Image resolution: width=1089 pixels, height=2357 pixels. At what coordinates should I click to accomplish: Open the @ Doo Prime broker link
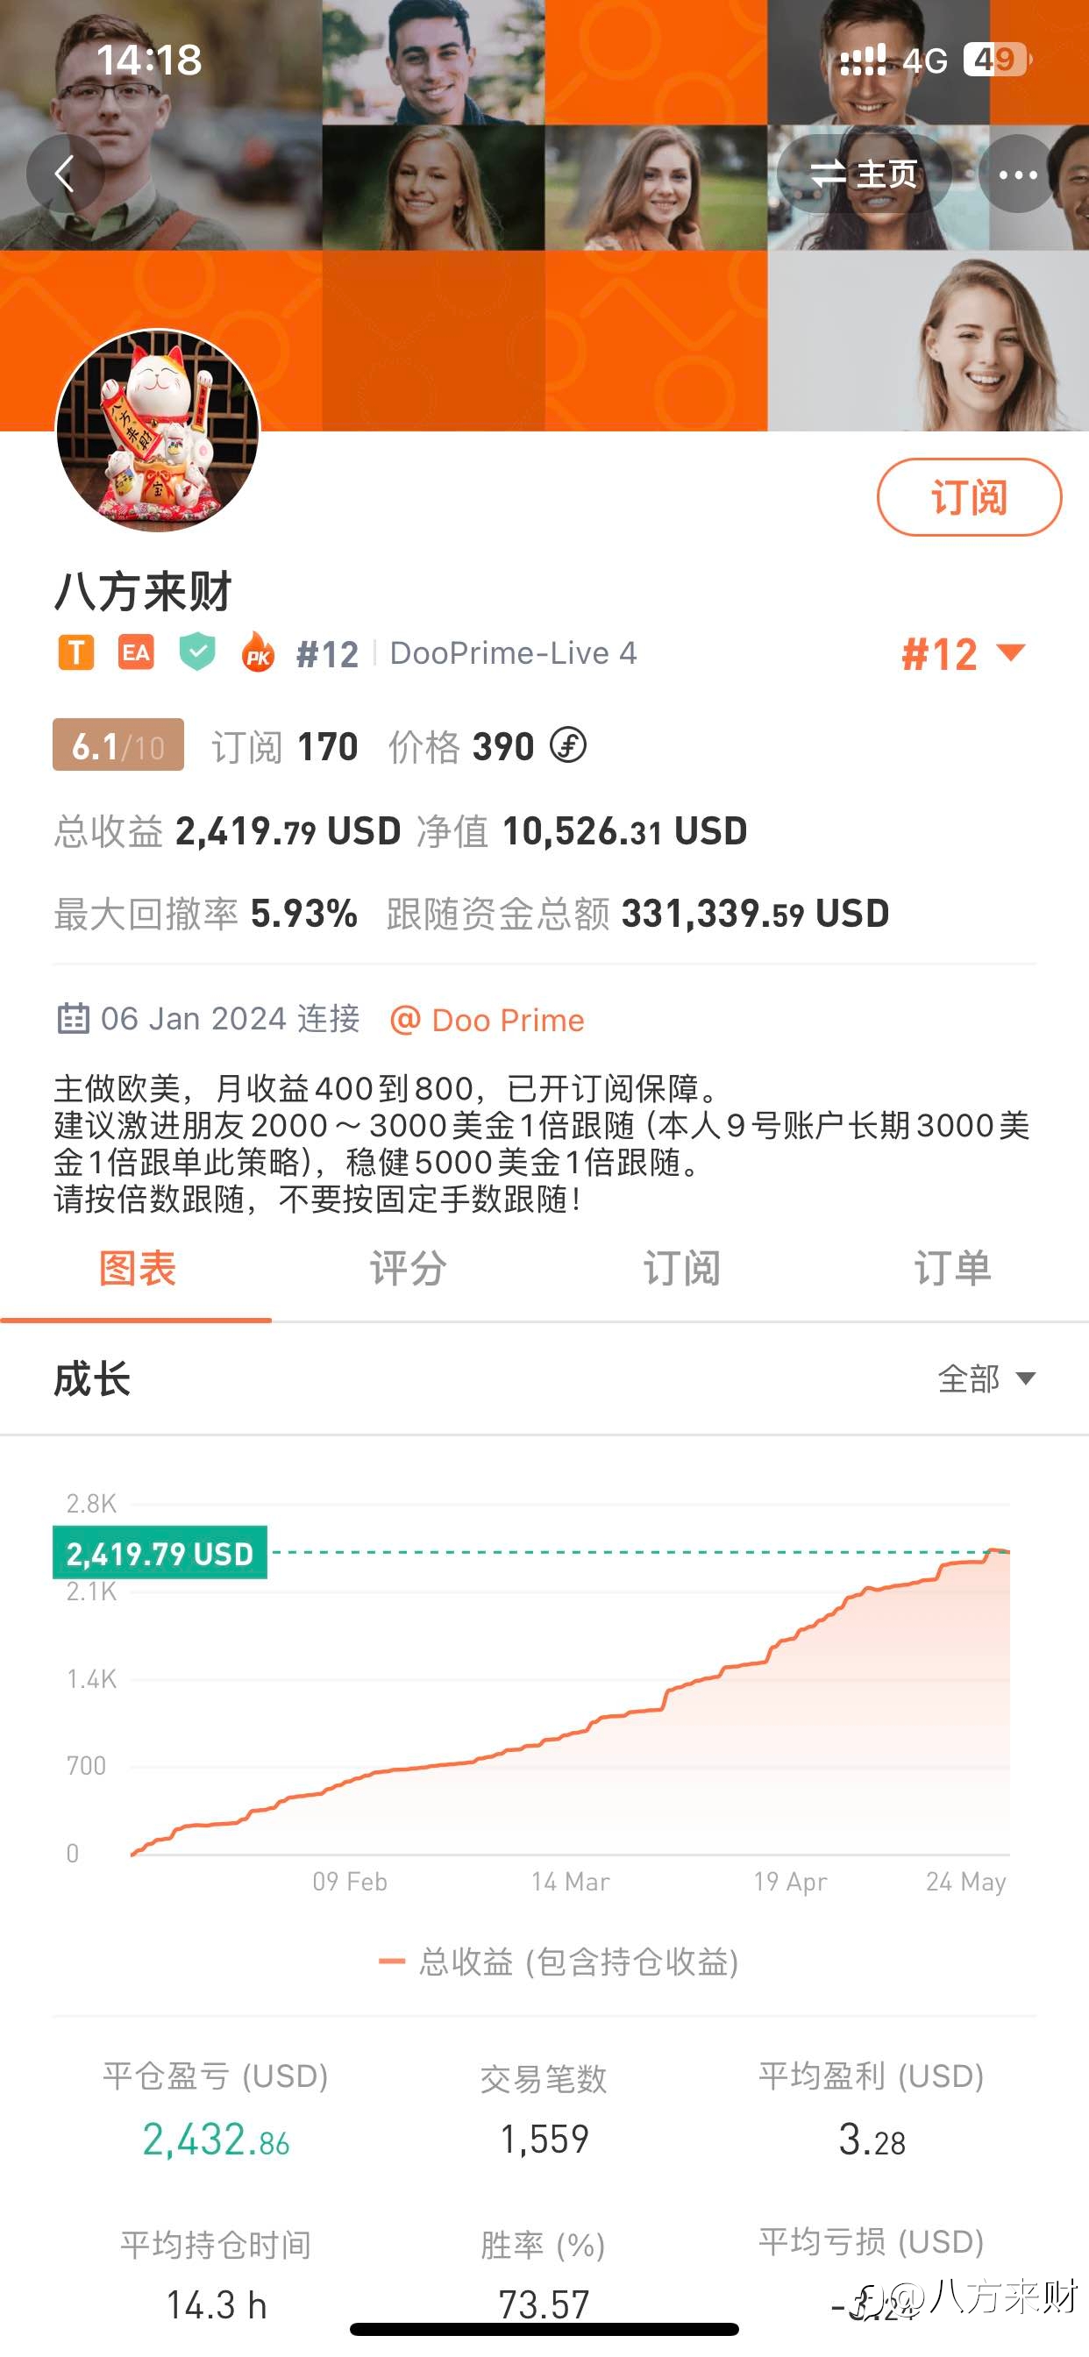pos(487,1019)
